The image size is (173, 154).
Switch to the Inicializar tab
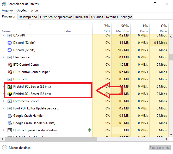click(x=82, y=17)
